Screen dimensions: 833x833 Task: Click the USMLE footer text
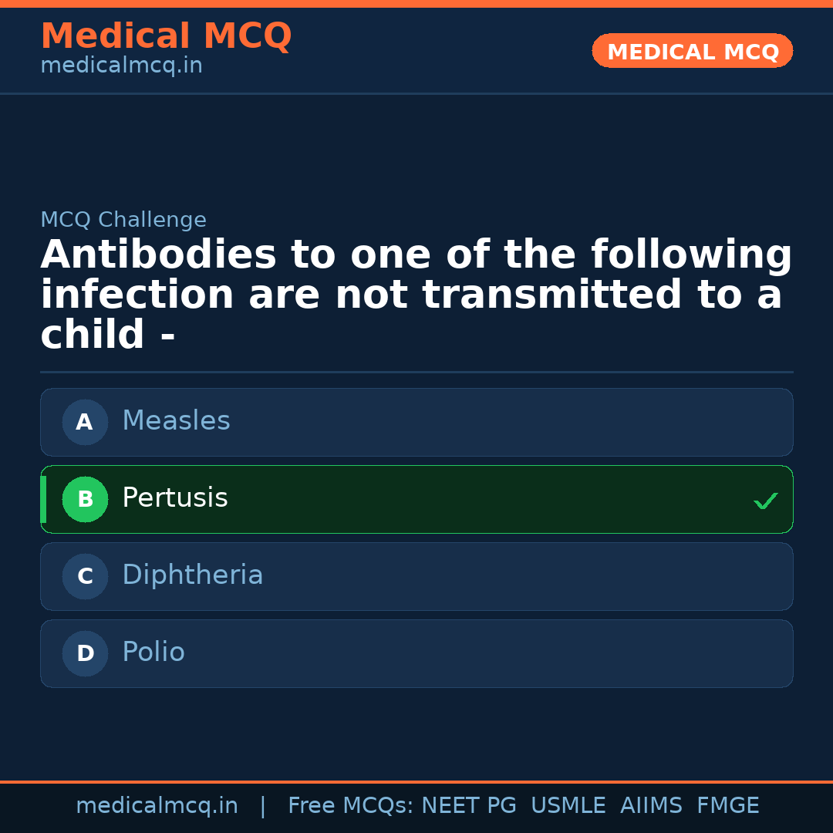(568, 806)
